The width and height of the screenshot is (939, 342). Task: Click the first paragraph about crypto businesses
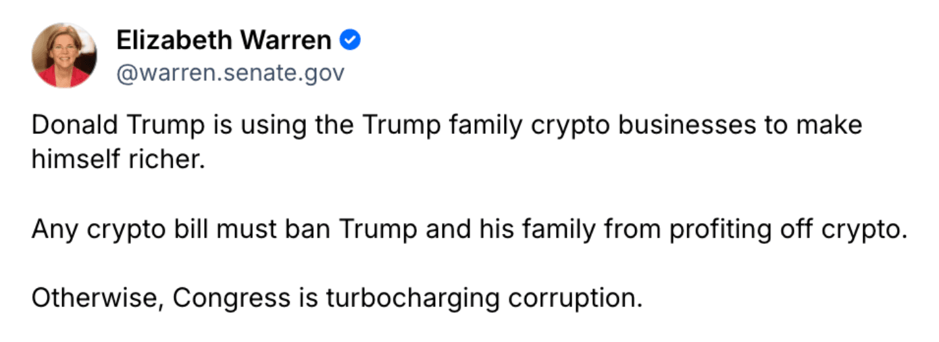tap(447, 143)
